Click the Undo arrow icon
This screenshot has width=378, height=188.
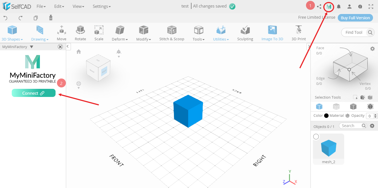5,18
